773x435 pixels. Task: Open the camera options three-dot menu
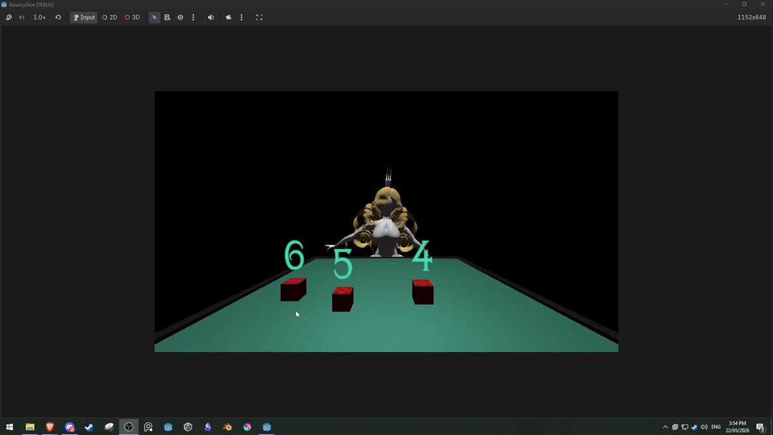tap(242, 17)
